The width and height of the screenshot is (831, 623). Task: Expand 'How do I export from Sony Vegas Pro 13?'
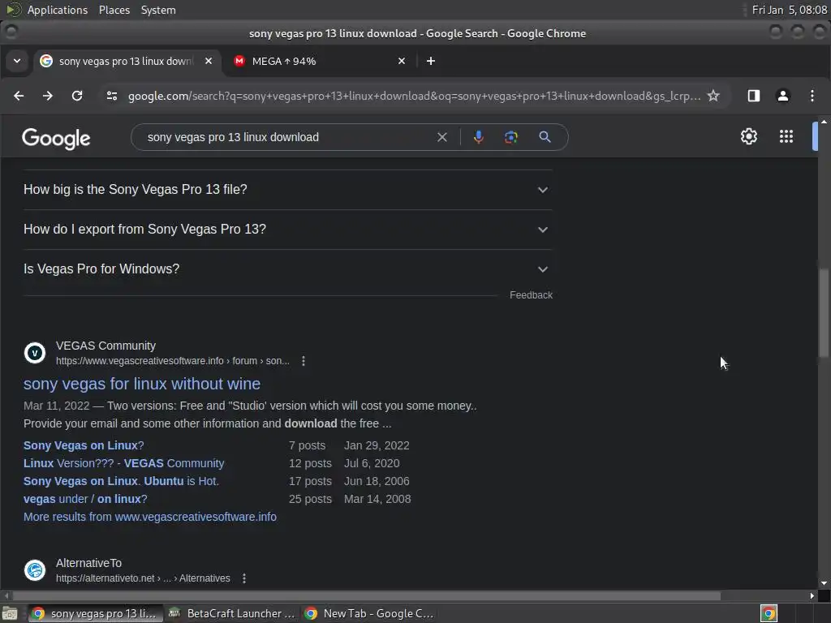288,230
